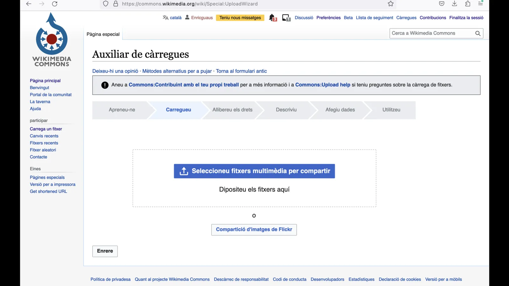The width and height of the screenshot is (509, 286).
Task: Open the extensions puzzle icon
Action: [x=468, y=4]
